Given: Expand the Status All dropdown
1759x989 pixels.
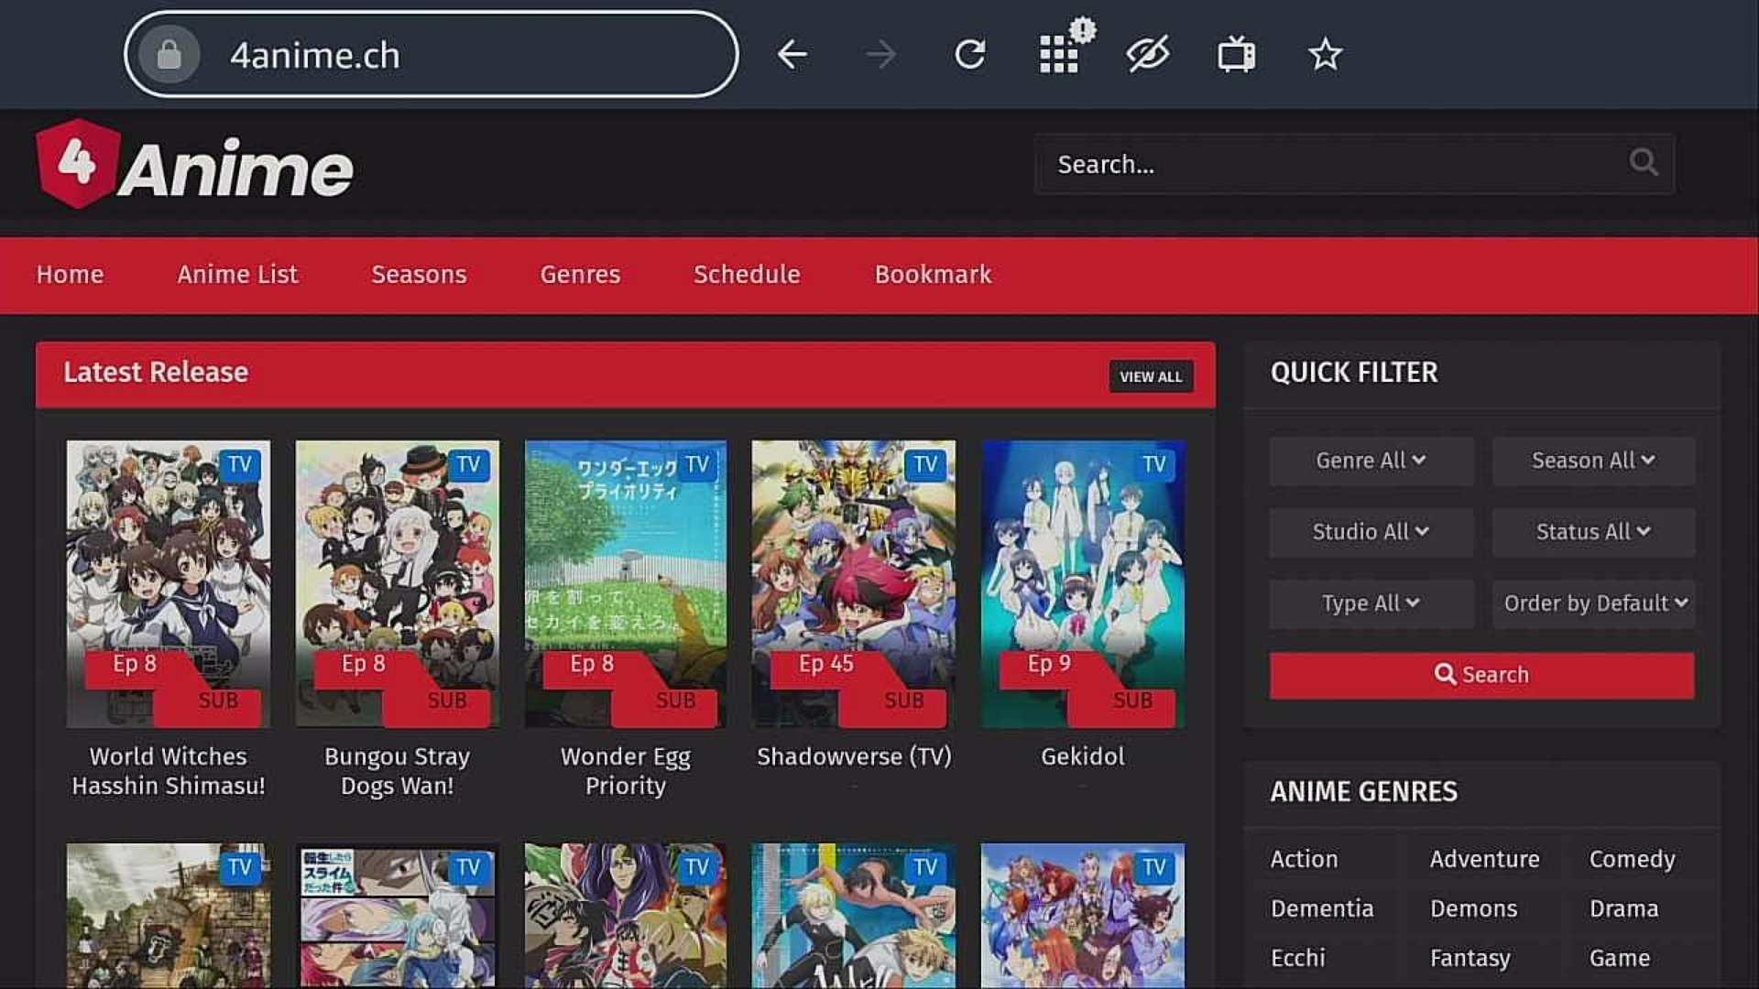Looking at the screenshot, I should pyautogui.click(x=1593, y=532).
